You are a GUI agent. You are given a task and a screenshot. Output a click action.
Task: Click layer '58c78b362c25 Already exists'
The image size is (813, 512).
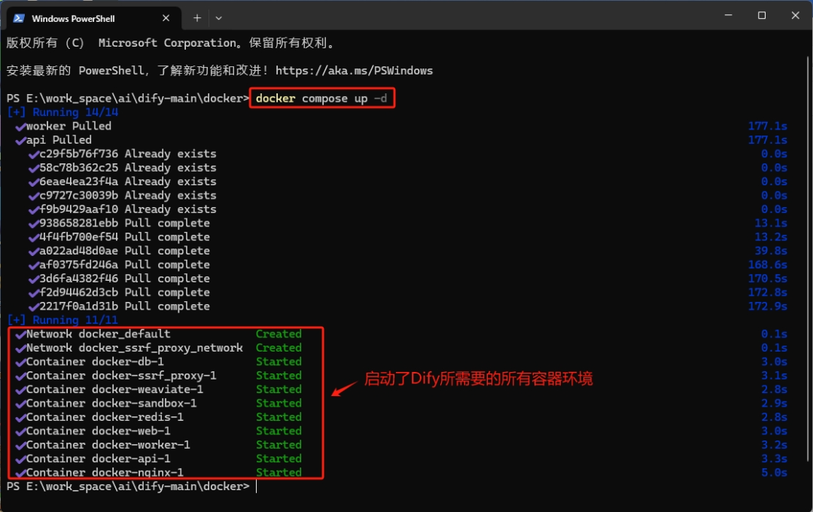coord(123,168)
